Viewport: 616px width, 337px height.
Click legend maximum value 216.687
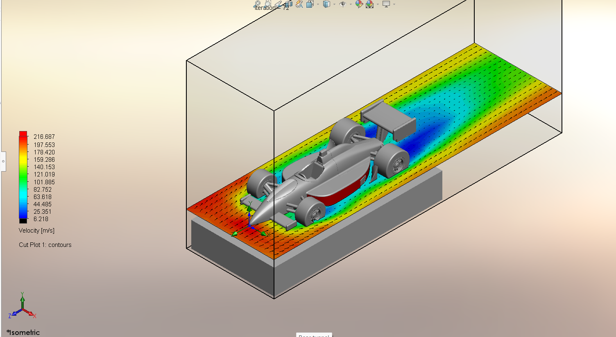(x=44, y=137)
